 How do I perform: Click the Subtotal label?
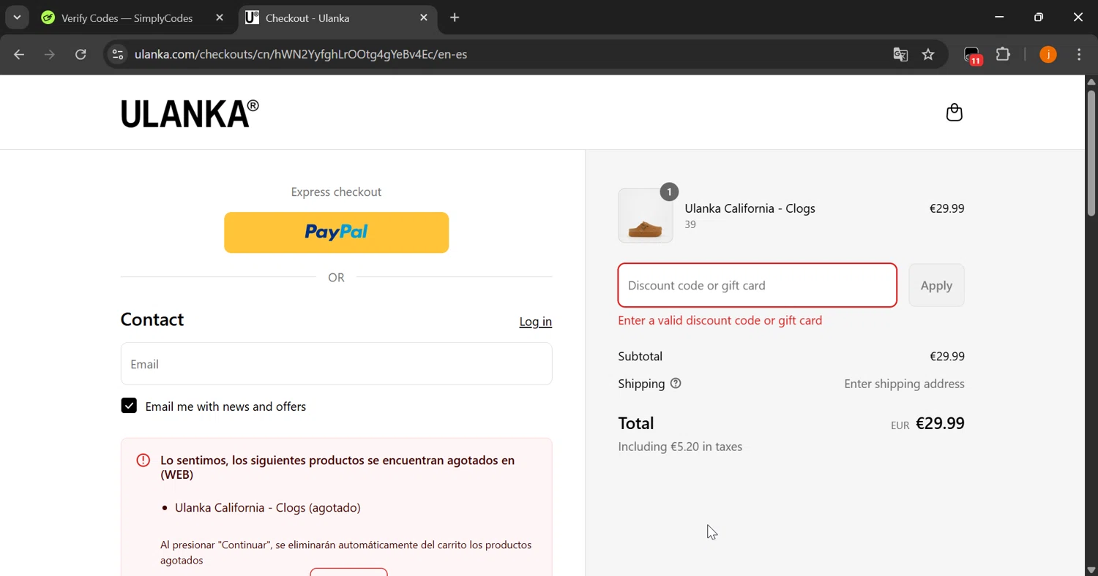640,357
